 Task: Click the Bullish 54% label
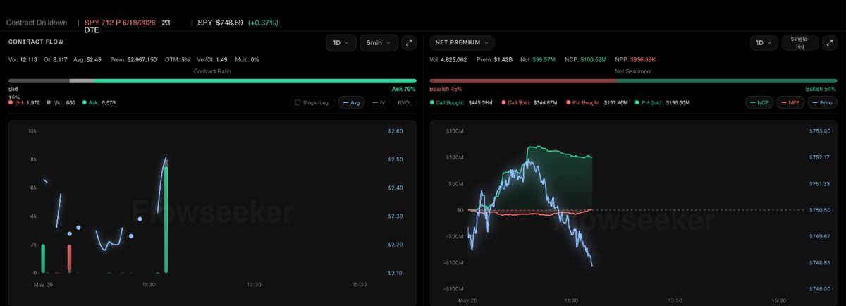tap(821, 90)
